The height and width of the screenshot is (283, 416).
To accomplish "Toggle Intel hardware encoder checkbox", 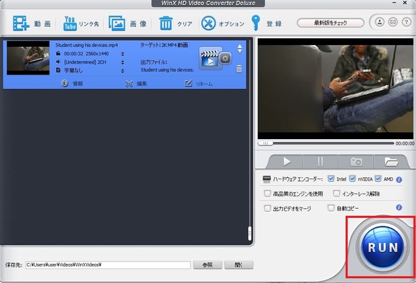I will coord(331,179).
